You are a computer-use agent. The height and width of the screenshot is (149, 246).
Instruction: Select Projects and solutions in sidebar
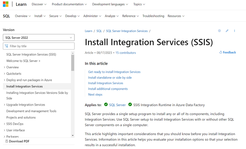pos(21,118)
